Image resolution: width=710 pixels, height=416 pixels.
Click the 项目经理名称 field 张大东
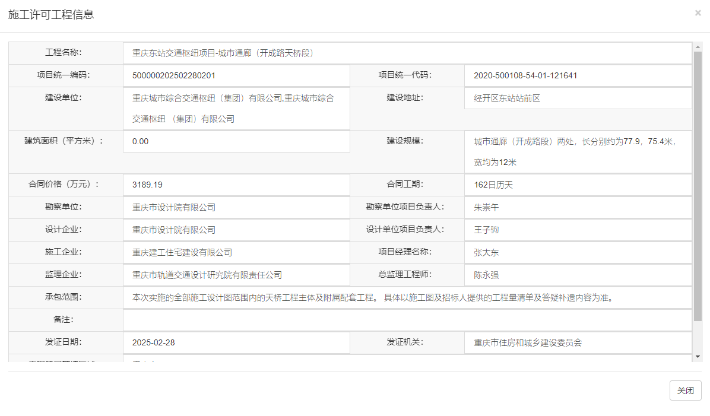[578, 252]
